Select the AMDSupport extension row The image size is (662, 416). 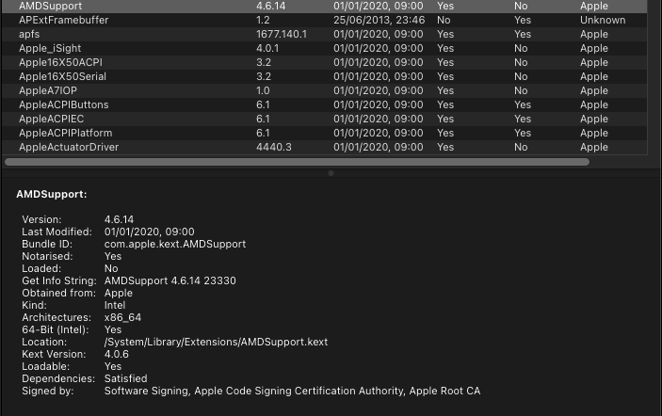[324, 6]
